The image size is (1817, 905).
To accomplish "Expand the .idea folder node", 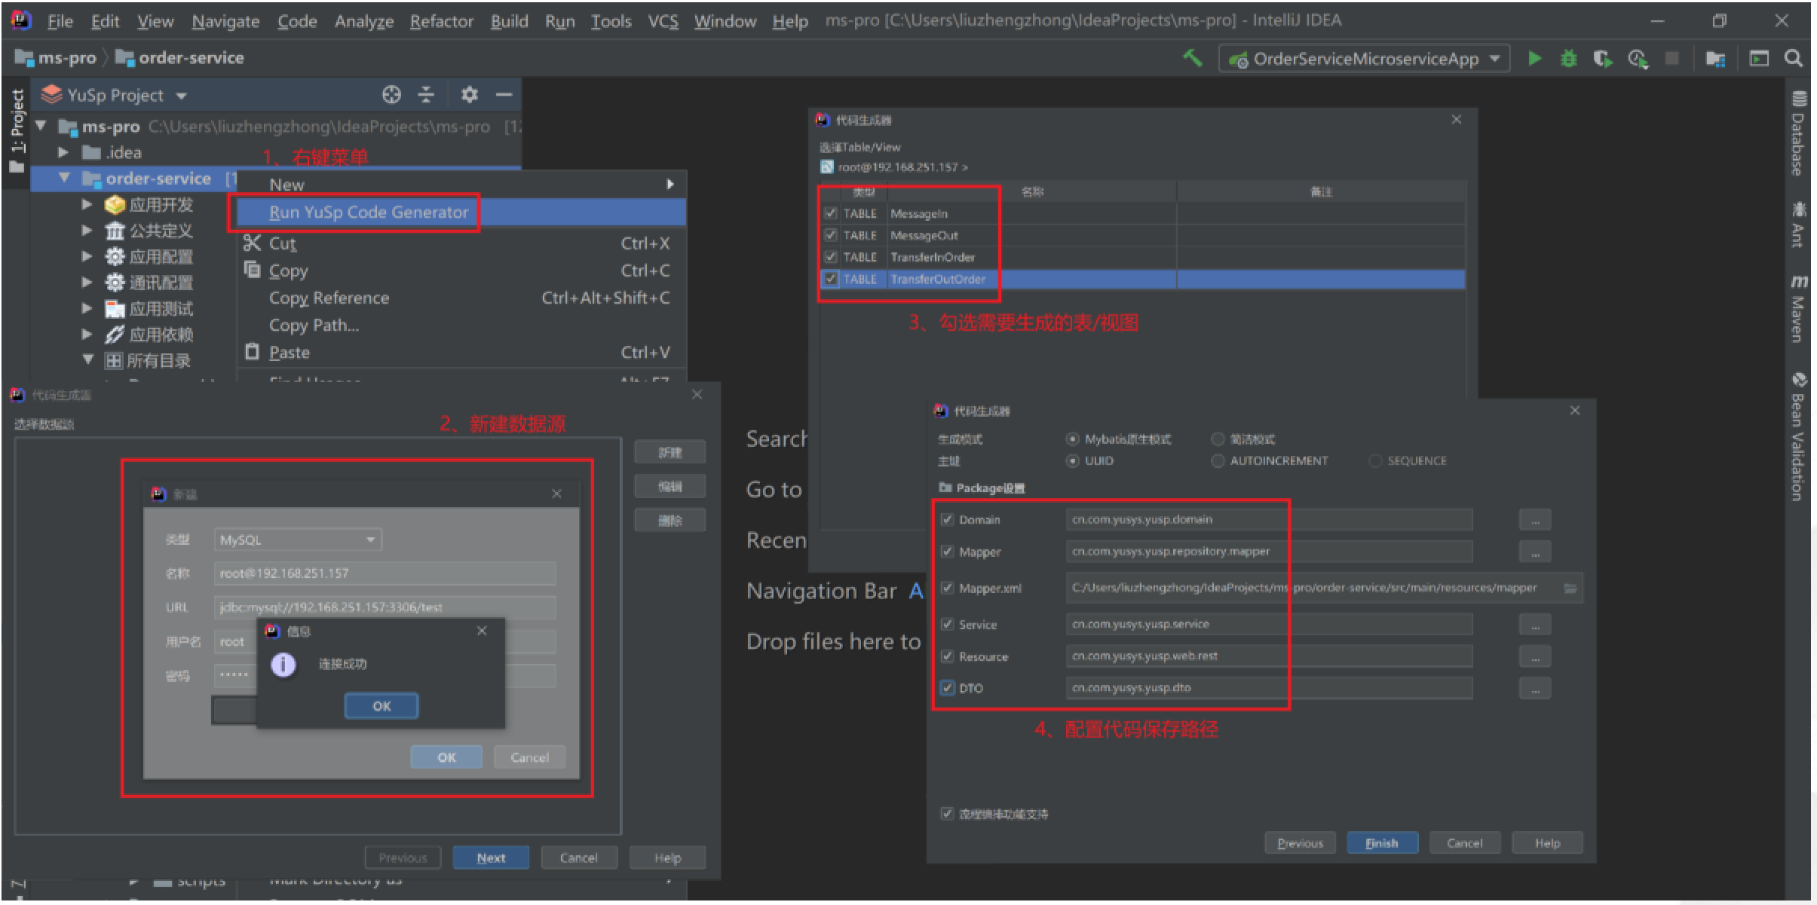I will coord(64,153).
